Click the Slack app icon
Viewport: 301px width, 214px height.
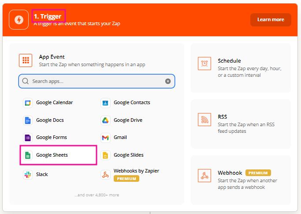coord(28,175)
